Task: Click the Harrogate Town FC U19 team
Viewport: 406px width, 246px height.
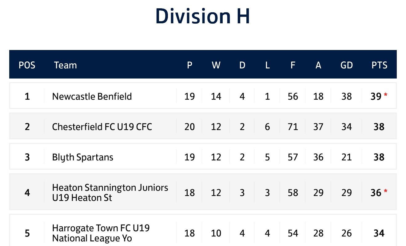Action: [101, 233]
